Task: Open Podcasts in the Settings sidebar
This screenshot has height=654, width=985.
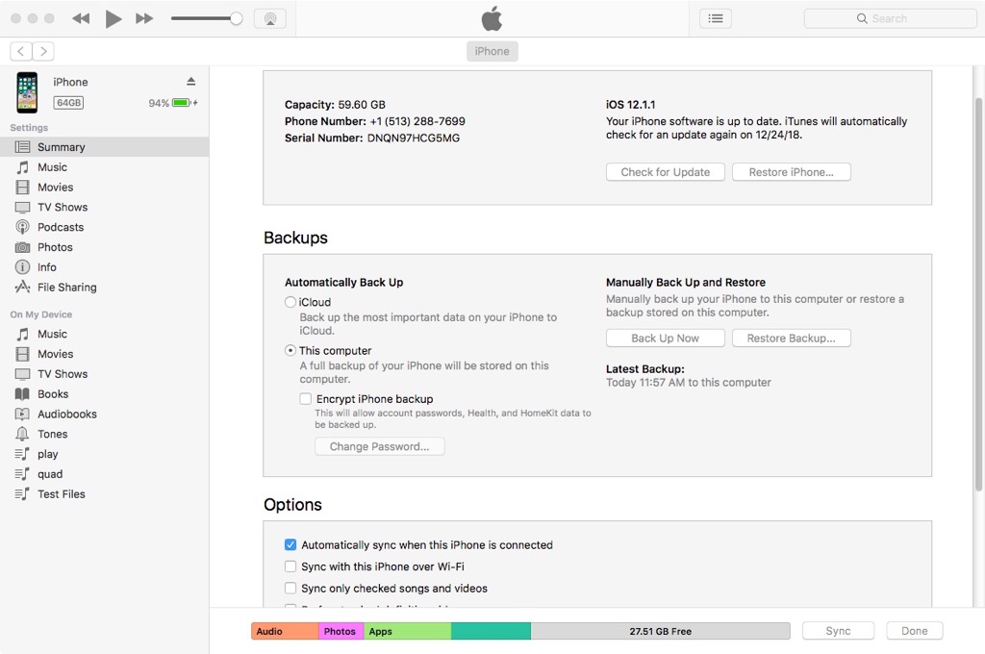Action: [x=60, y=227]
